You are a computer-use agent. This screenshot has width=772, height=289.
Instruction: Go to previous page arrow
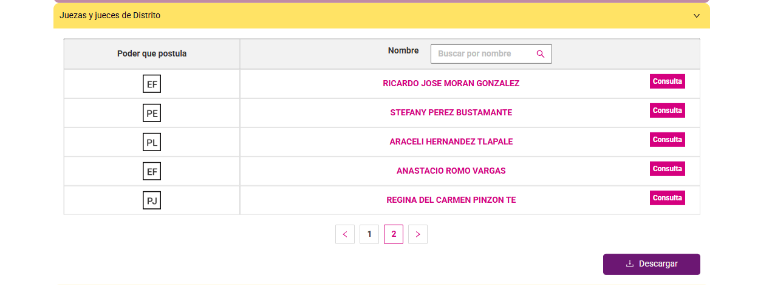click(x=345, y=234)
